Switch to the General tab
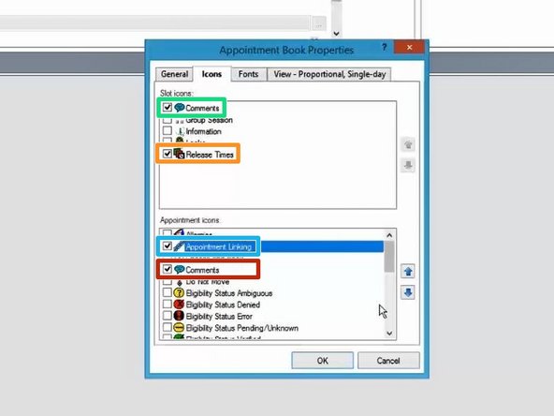The image size is (554, 416). 174,74
